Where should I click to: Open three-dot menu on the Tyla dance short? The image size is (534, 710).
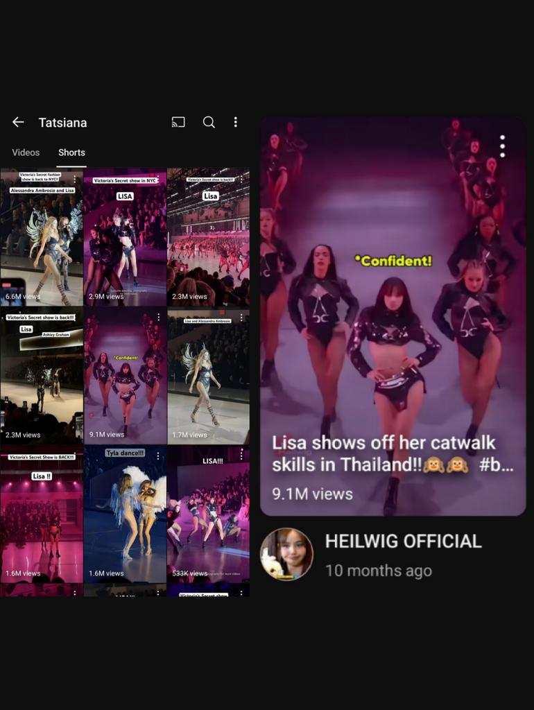tap(158, 456)
